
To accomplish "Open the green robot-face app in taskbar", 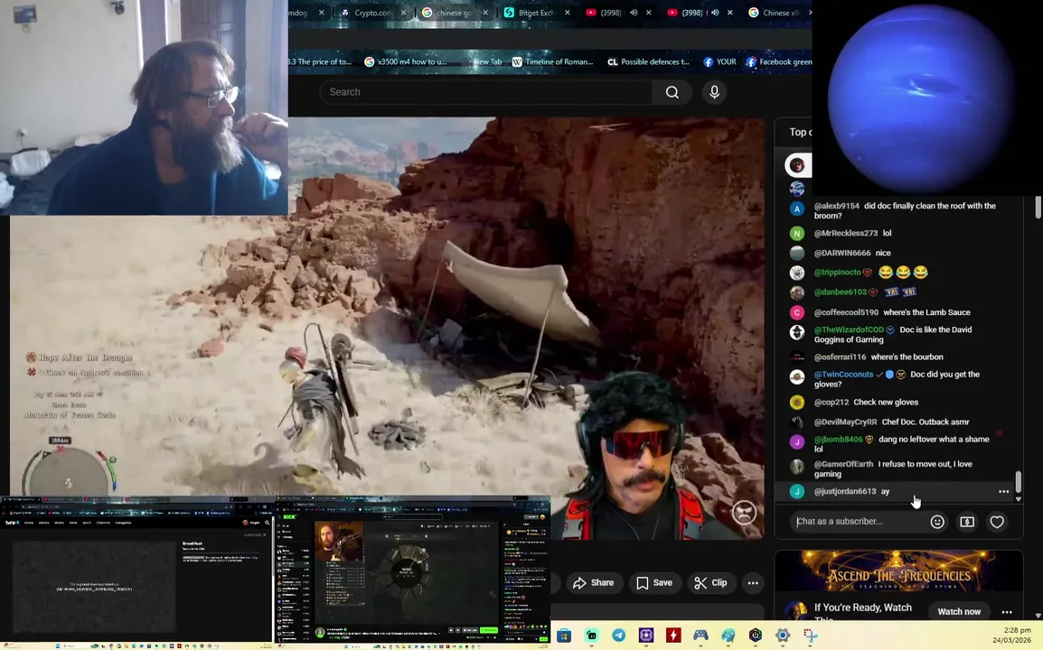I will point(591,636).
